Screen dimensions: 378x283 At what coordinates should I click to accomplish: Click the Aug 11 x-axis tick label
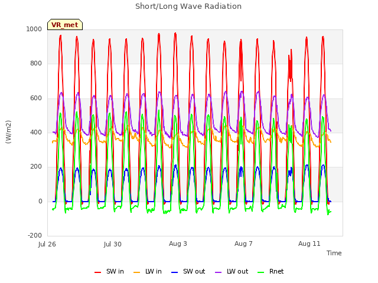309,243
